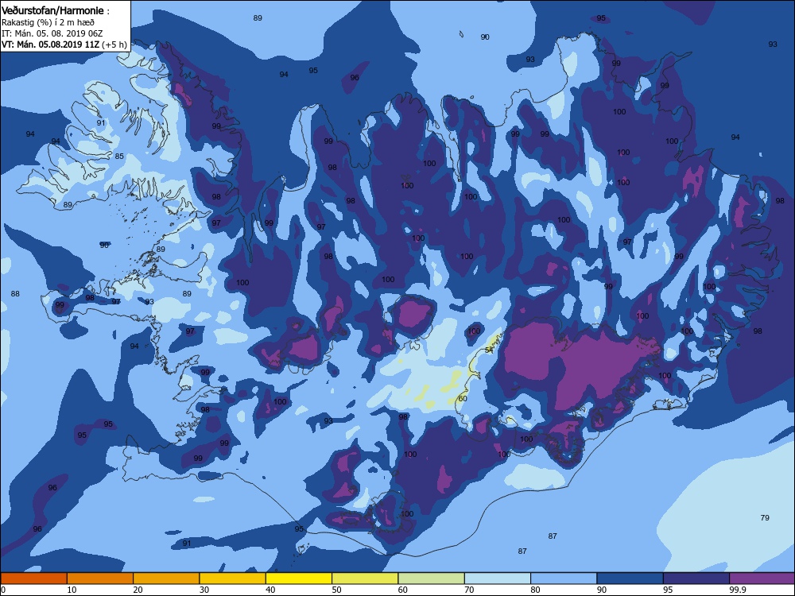Select the medium blue 90–95 legend swatch
The height and width of the screenshot is (596, 795).
(x=630, y=579)
